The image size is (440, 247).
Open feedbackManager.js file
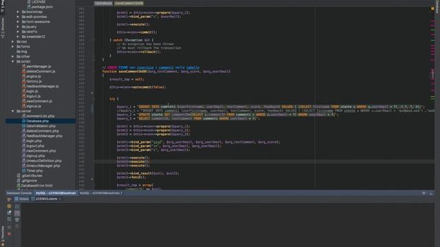41,86
